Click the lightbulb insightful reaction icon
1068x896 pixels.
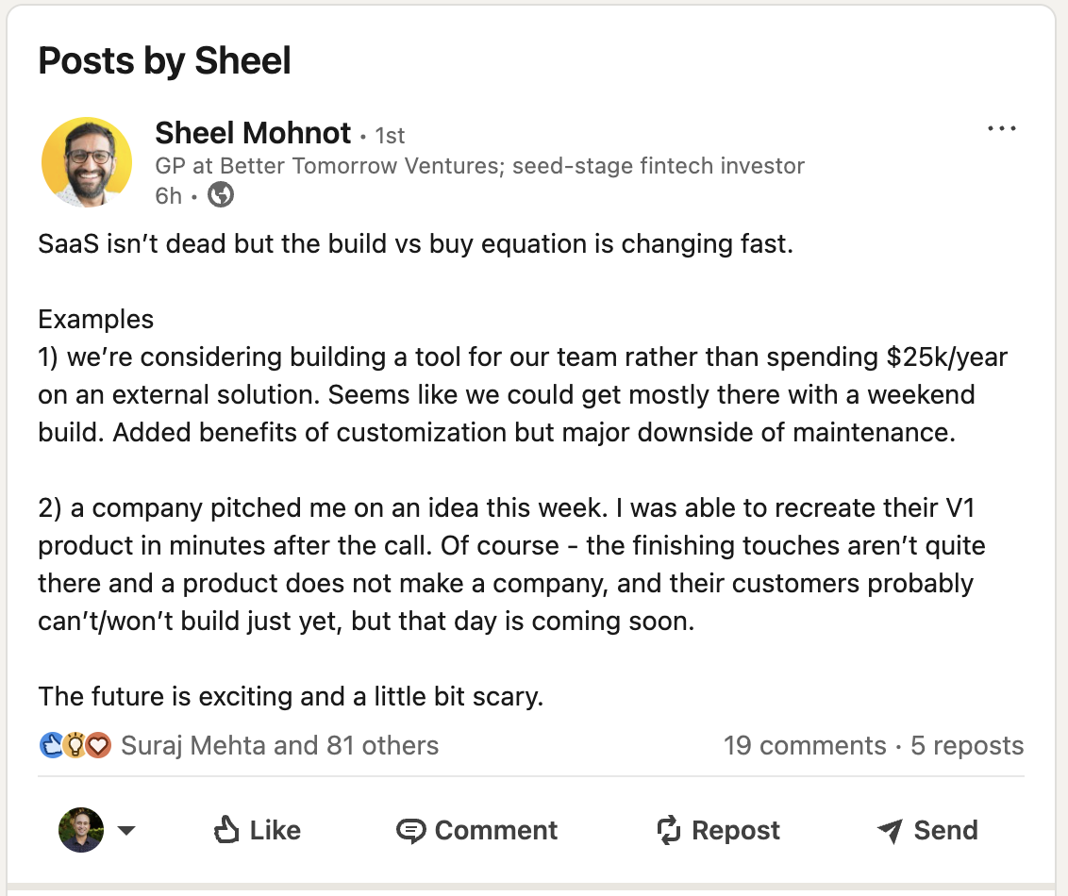75,746
